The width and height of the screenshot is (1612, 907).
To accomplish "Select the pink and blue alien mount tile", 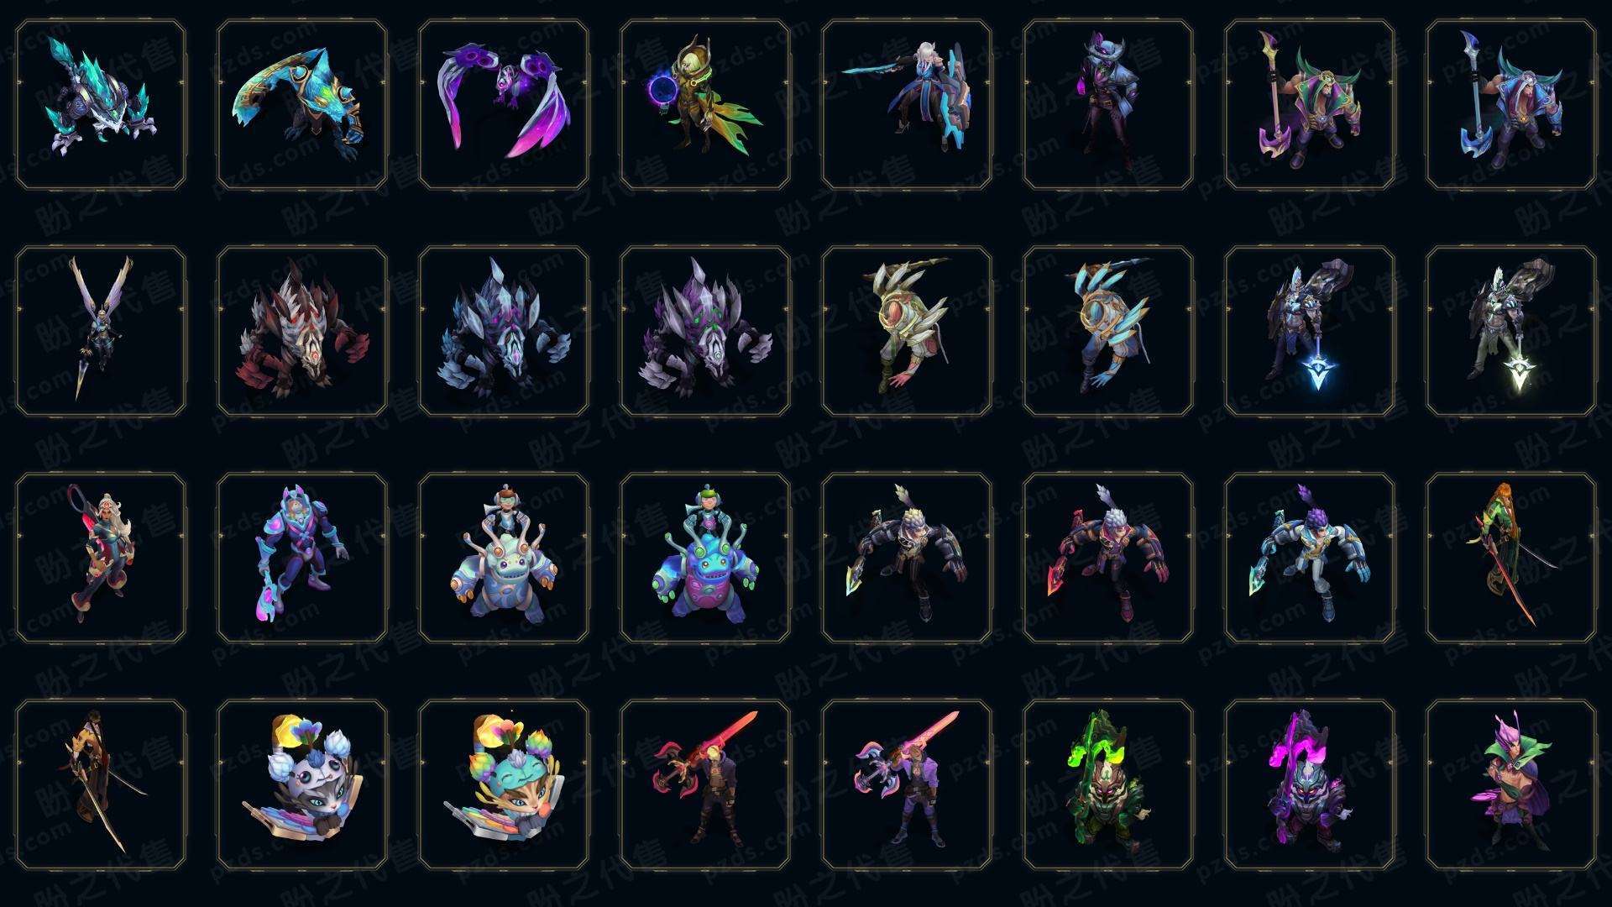I will pyautogui.click(x=705, y=558).
